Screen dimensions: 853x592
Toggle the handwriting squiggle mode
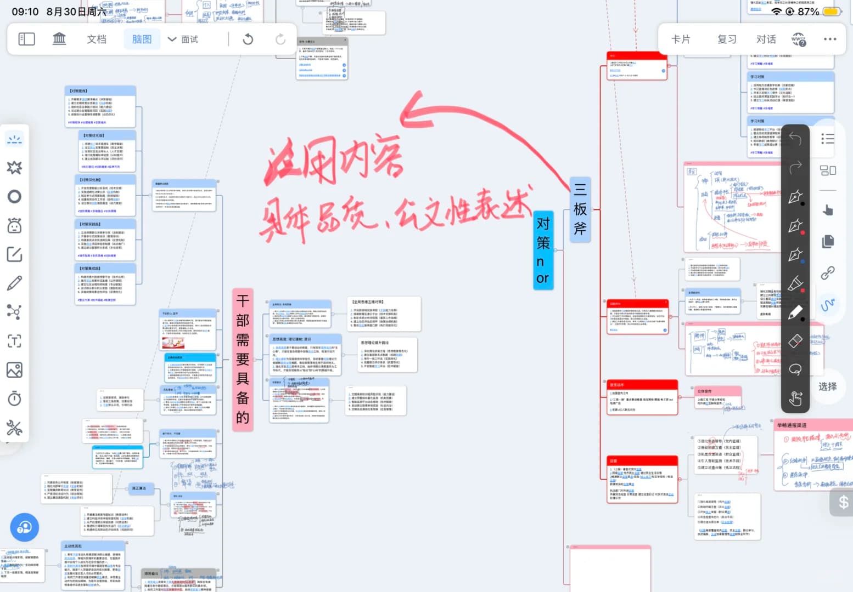coord(828,305)
